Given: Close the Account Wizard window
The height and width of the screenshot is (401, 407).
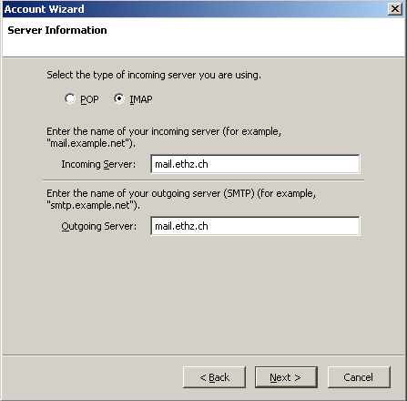Looking at the screenshot, I should pyautogui.click(x=395, y=9).
